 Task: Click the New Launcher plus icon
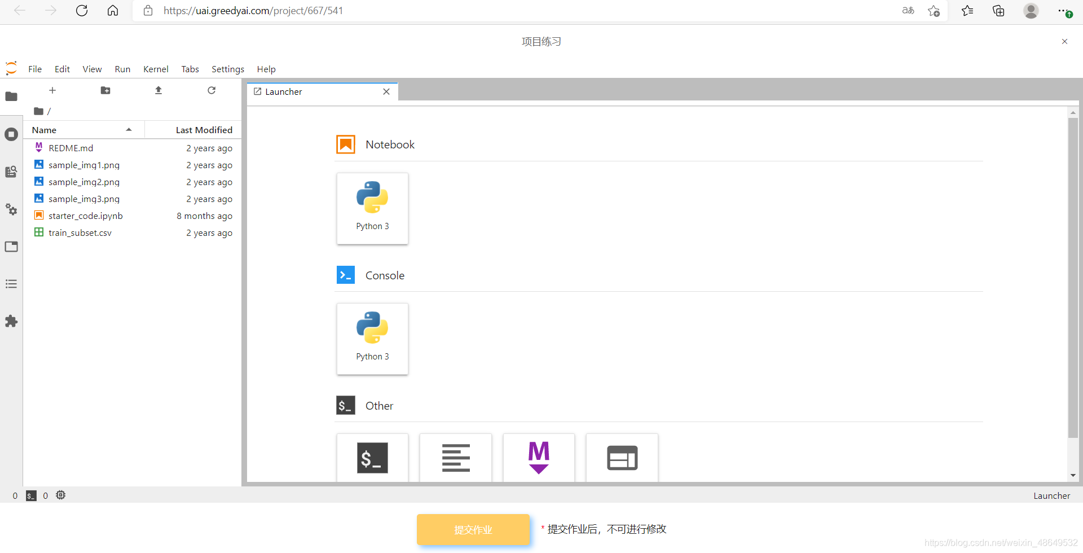(x=52, y=90)
